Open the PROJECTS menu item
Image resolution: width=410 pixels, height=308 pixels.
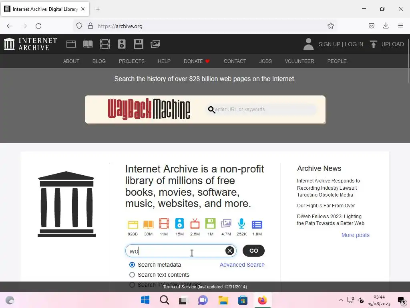point(131,61)
